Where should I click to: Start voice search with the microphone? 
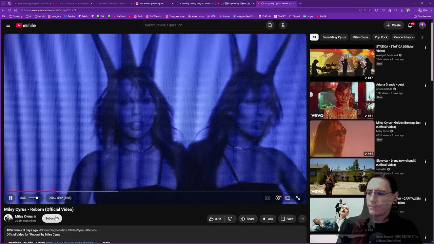coord(283,25)
